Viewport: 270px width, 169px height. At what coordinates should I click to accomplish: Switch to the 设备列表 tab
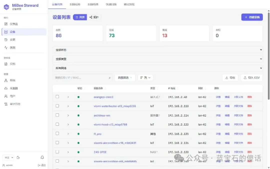click(x=57, y=4)
